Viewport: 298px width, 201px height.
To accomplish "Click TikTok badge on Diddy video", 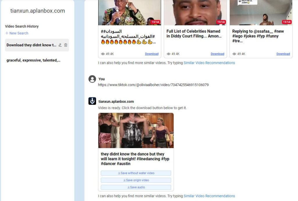I will pos(221,22).
